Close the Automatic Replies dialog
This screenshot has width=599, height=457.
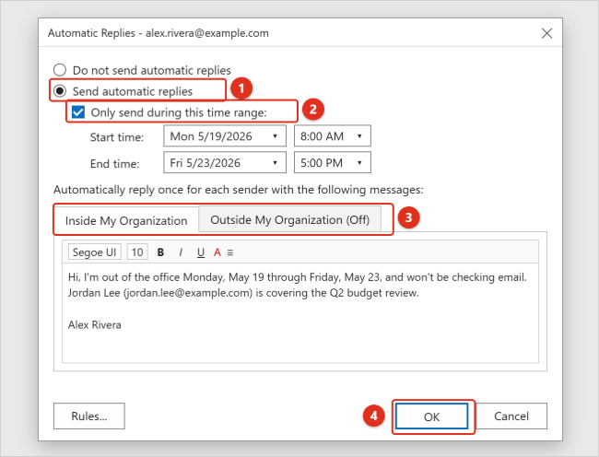point(546,33)
